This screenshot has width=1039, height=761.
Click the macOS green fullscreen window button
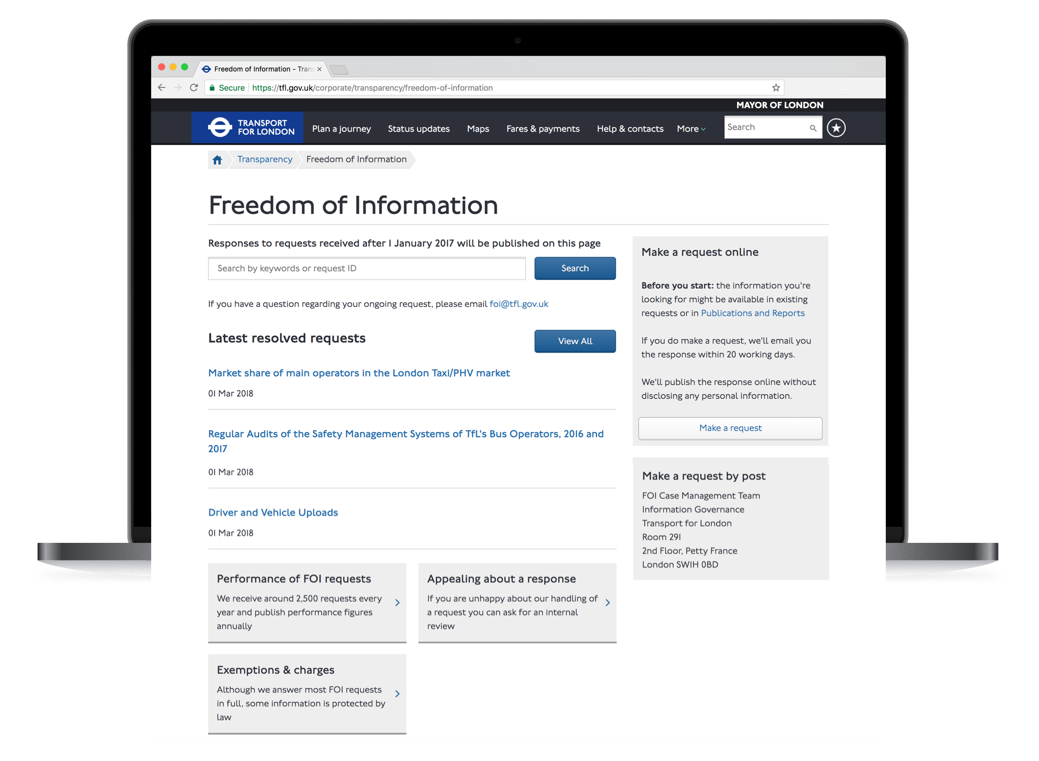click(185, 67)
